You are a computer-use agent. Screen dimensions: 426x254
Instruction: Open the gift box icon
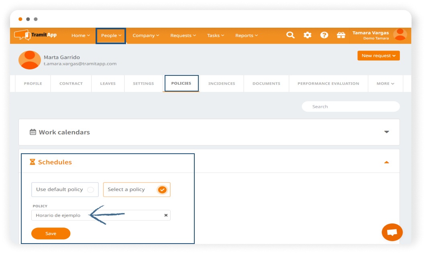341,35
